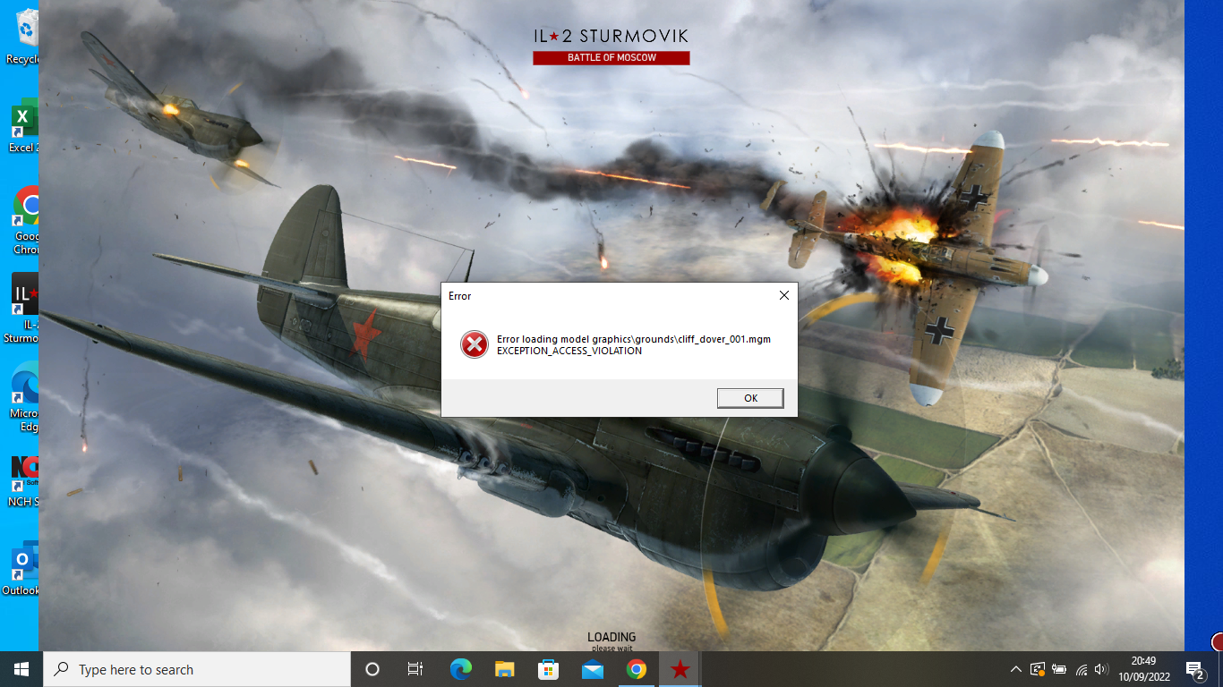Click the 'Type here to search' box
Viewport: 1223px width, 687px height.
point(197,669)
